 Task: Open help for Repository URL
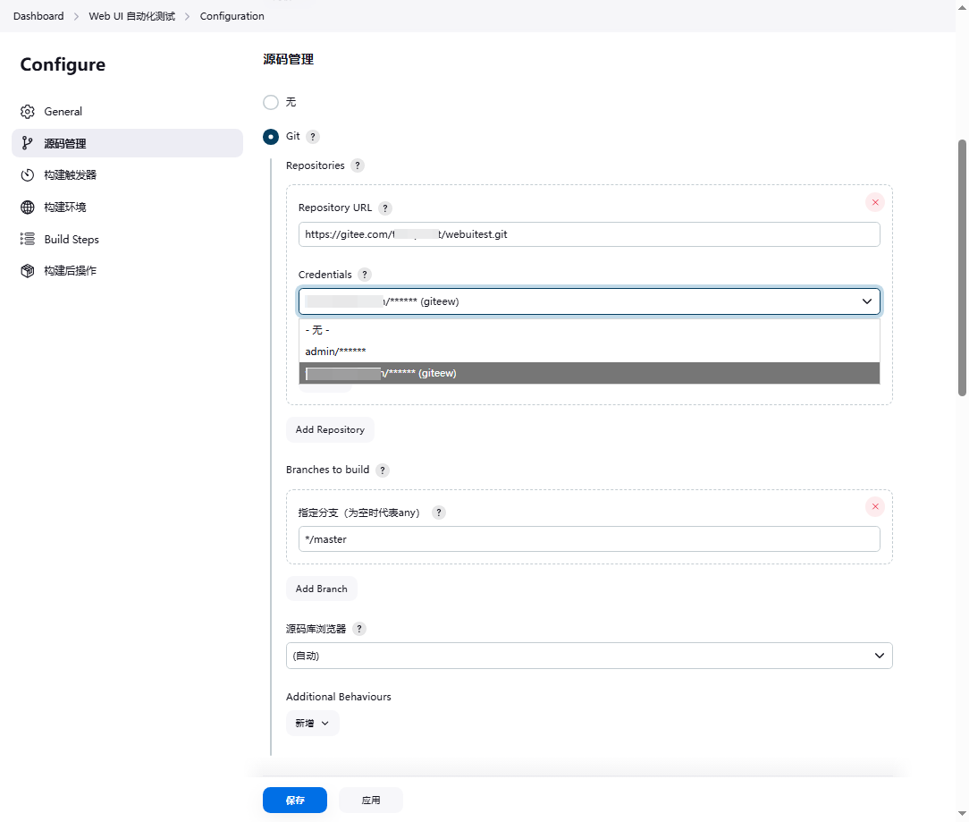(x=385, y=208)
